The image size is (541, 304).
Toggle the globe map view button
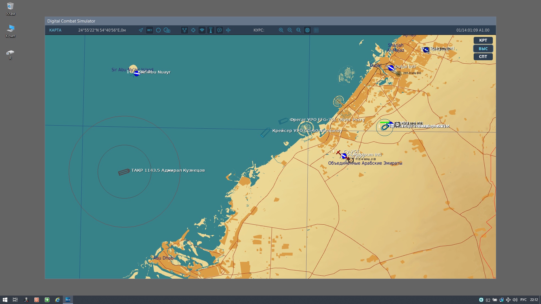307,30
